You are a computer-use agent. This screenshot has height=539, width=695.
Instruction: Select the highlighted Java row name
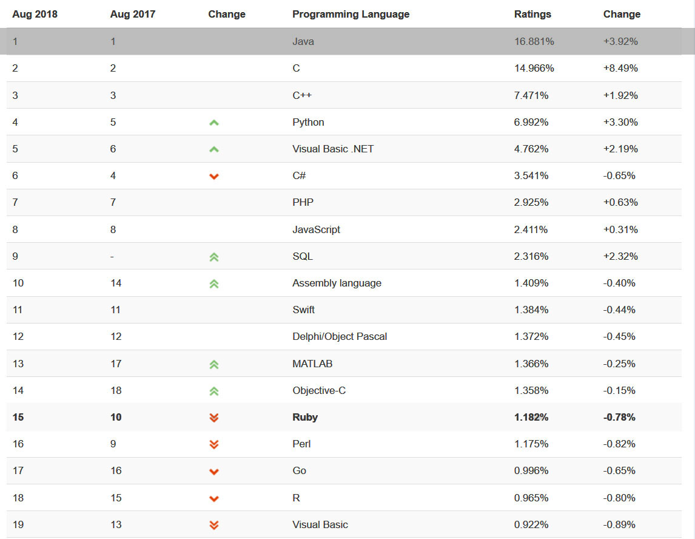(x=303, y=42)
